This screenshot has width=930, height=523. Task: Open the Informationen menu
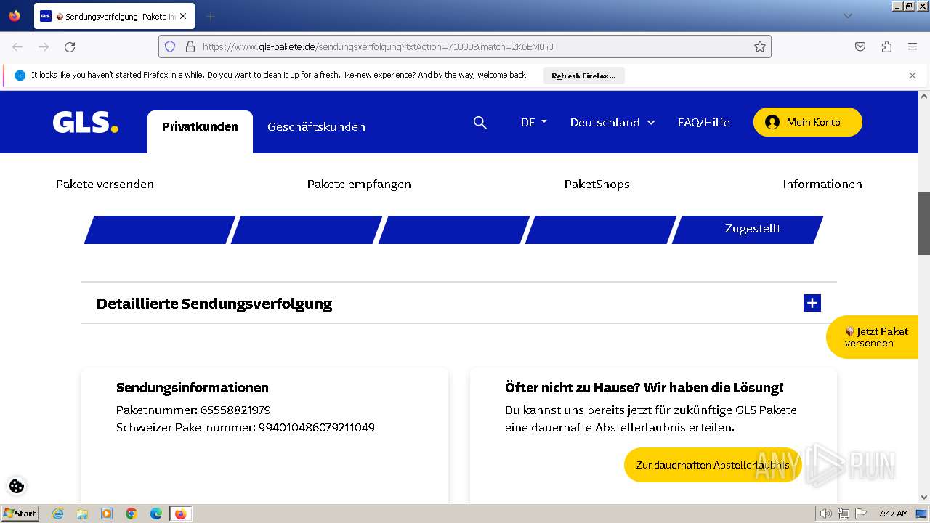click(822, 184)
